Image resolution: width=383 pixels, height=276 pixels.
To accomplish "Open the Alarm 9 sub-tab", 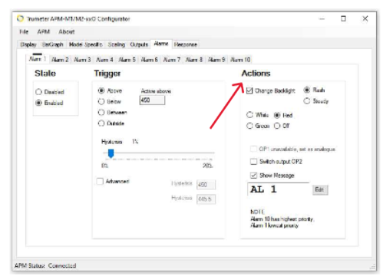I will 216,60.
